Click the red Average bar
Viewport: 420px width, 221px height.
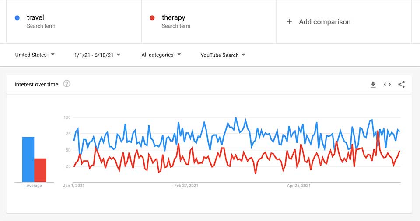(x=40, y=170)
